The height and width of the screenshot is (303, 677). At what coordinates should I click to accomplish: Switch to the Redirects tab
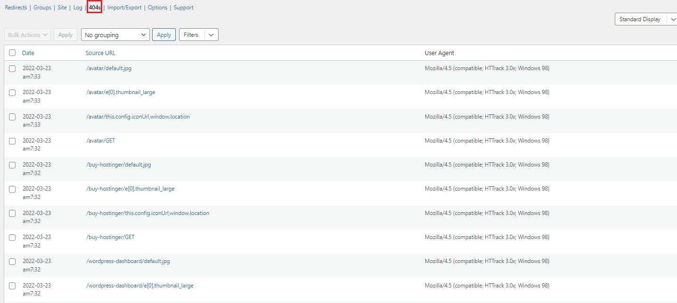click(x=16, y=8)
